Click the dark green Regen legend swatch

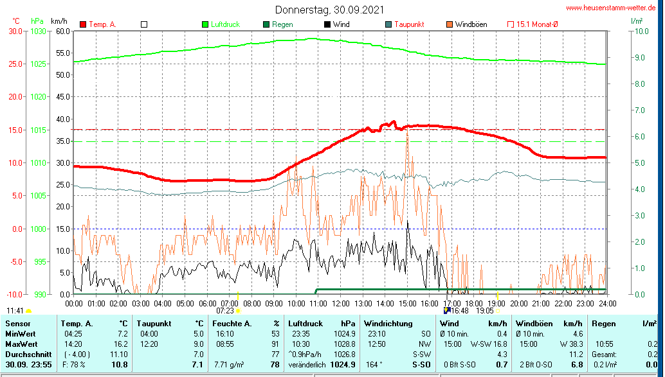[x=266, y=24]
